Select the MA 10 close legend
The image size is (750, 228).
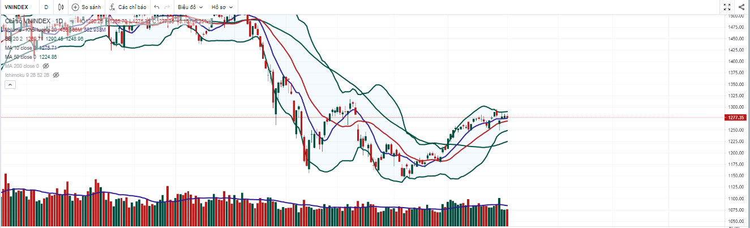coord(20,48)
